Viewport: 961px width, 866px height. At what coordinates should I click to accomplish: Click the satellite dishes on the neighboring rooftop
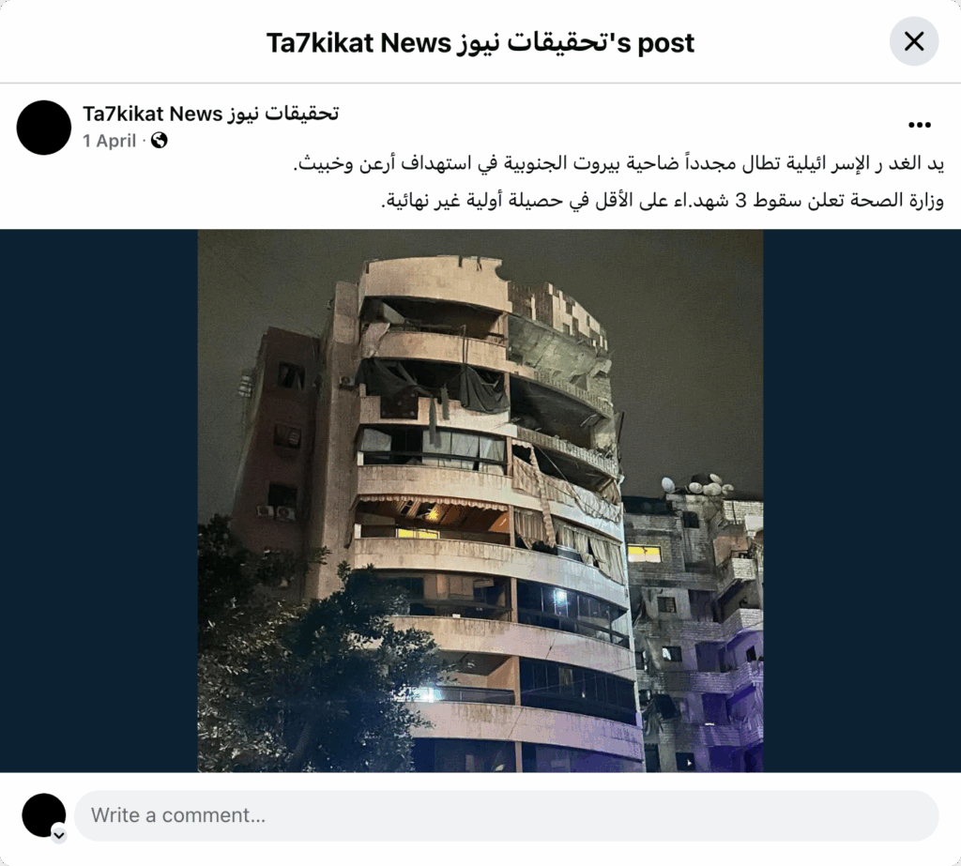(697, 485)
